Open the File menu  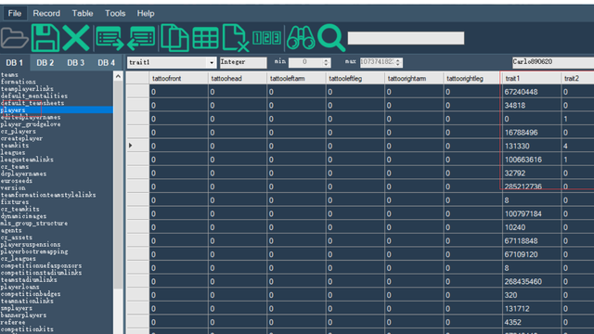click(15, 13)
